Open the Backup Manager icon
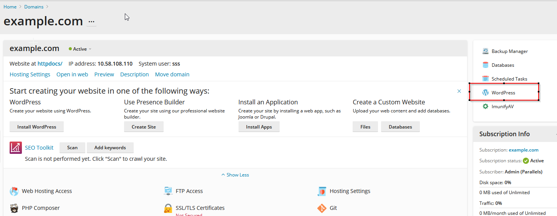 486,51
